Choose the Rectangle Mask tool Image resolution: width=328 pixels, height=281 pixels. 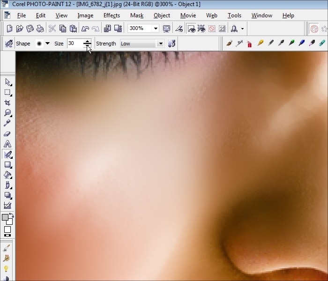click(x=7, y=92)
